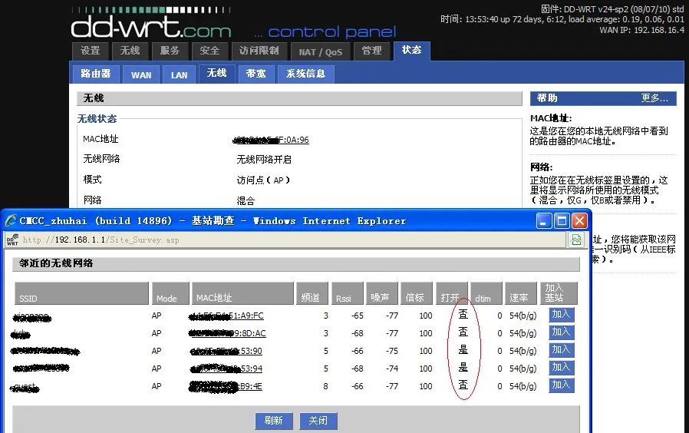Click MAC link ending 51:A9:FC

point(226,316)
